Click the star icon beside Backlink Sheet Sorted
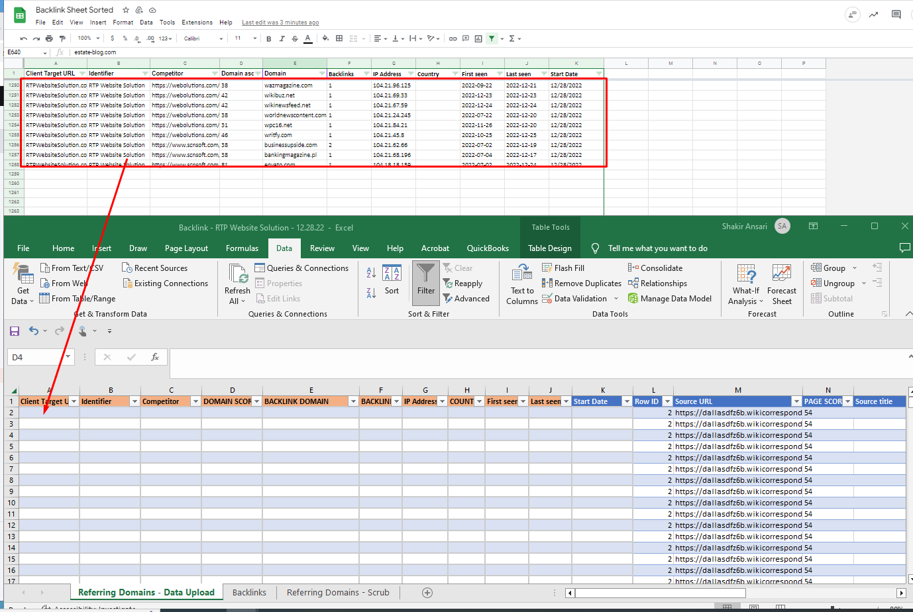 [x=126, y=10]
